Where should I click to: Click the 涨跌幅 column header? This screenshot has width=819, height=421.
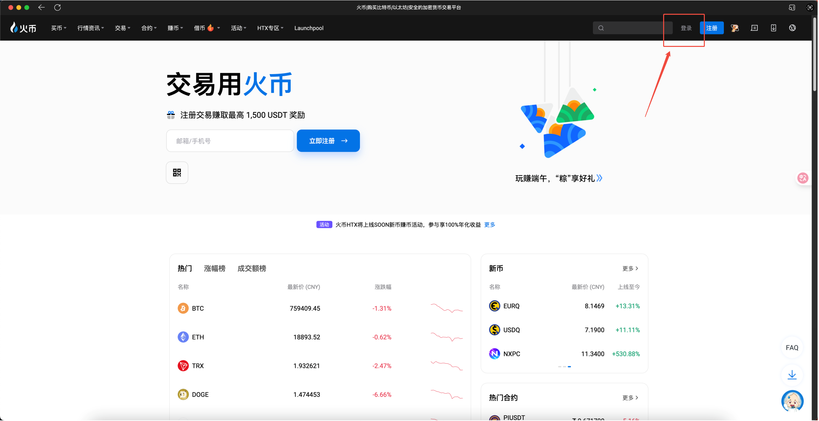[383, 287]
